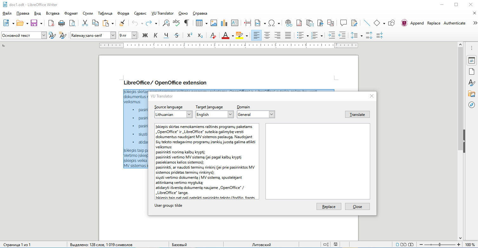This screenshot has height=248, width=478.
Task: Toggle Italic formatting (К)
Action: coord(155,35)
